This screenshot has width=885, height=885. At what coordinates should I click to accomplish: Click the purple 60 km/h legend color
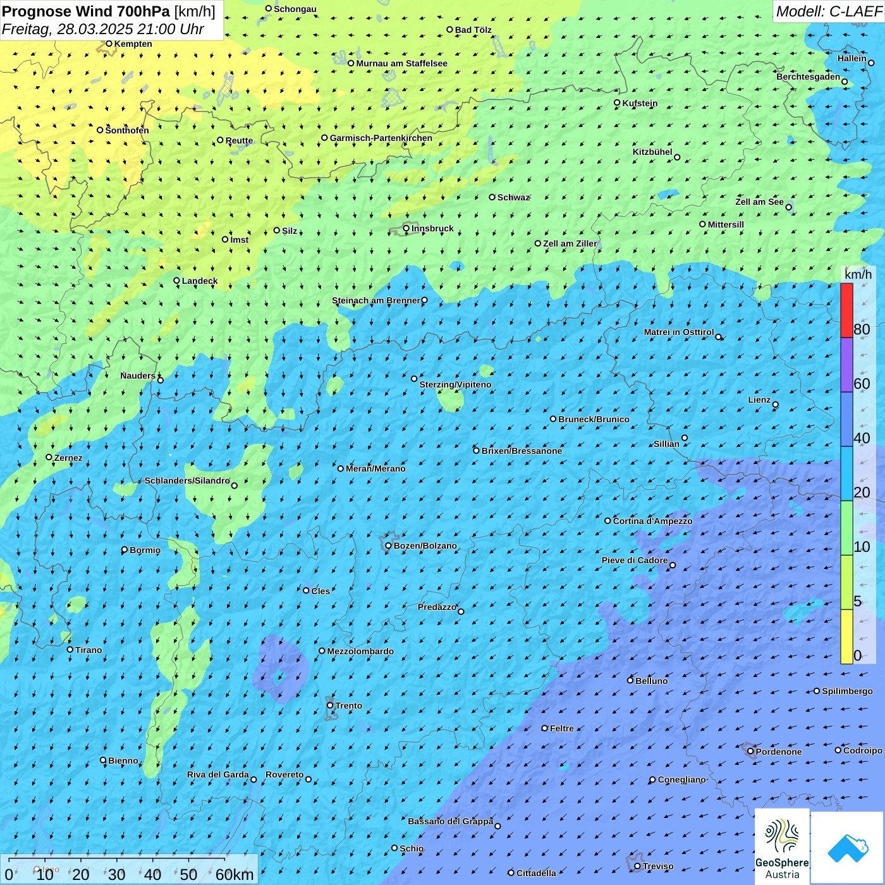tap(846, 365)
